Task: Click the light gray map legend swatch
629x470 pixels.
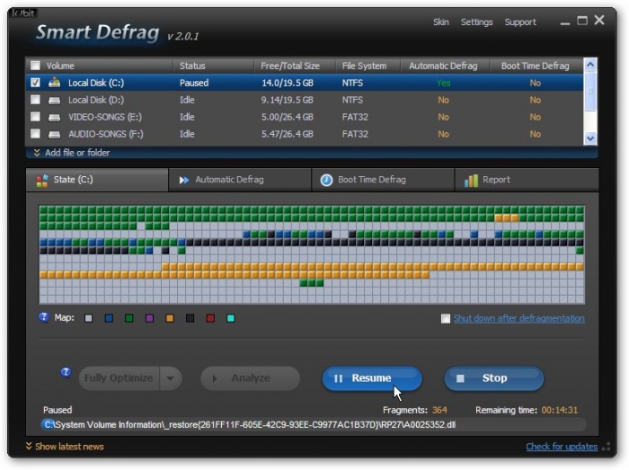Action: pos(89,318)
